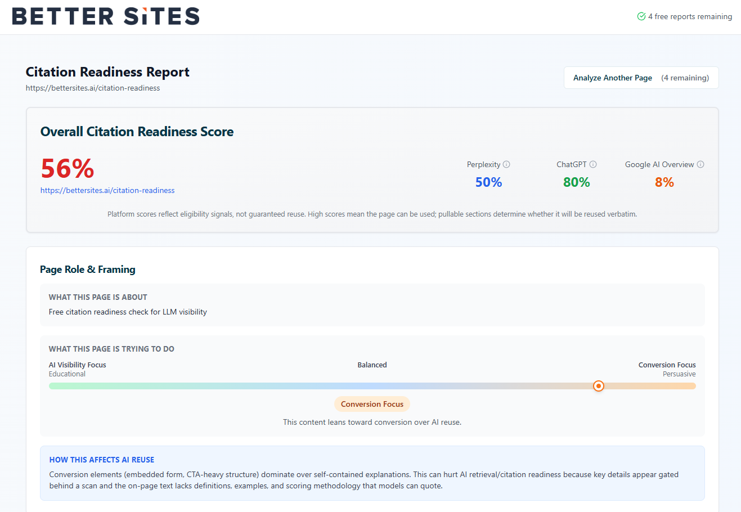Click the Better Sites logo
Screen dimensions: 741x512
pyautogui.click(x=106, y=16)
